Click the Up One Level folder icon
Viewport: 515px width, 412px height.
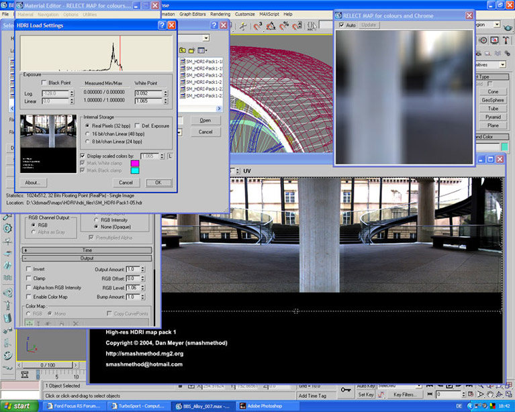coord(182,50)
